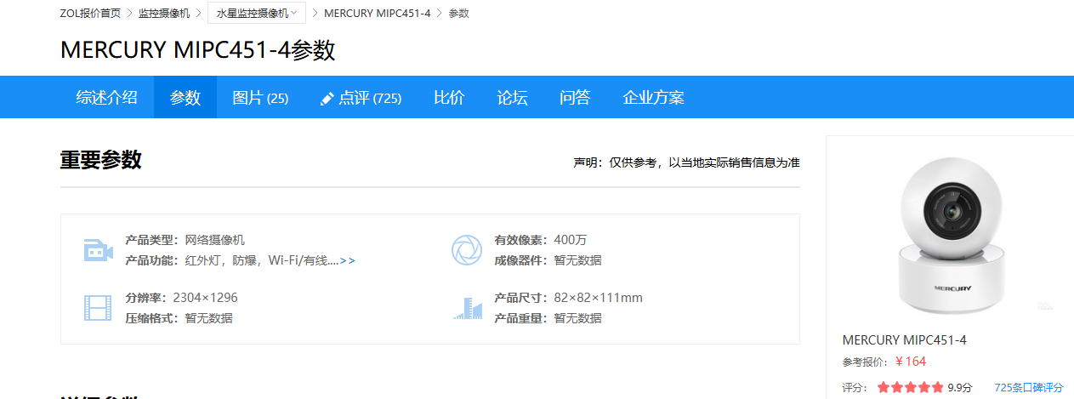
Task: Click the 2304×1296 resolution value
Action: pyautogui.click(x=205, y=298)
